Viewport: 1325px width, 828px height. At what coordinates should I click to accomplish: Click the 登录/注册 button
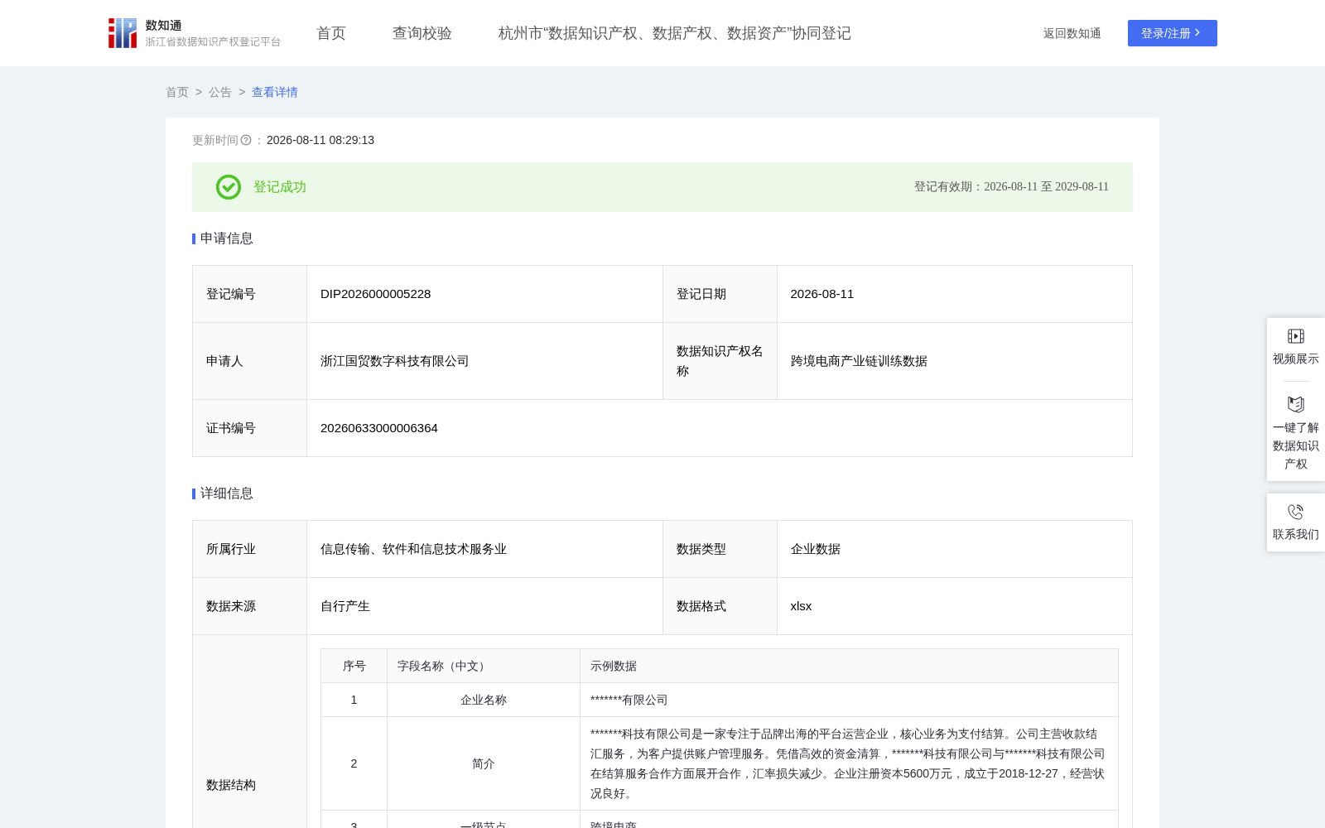click(1173, 33)
